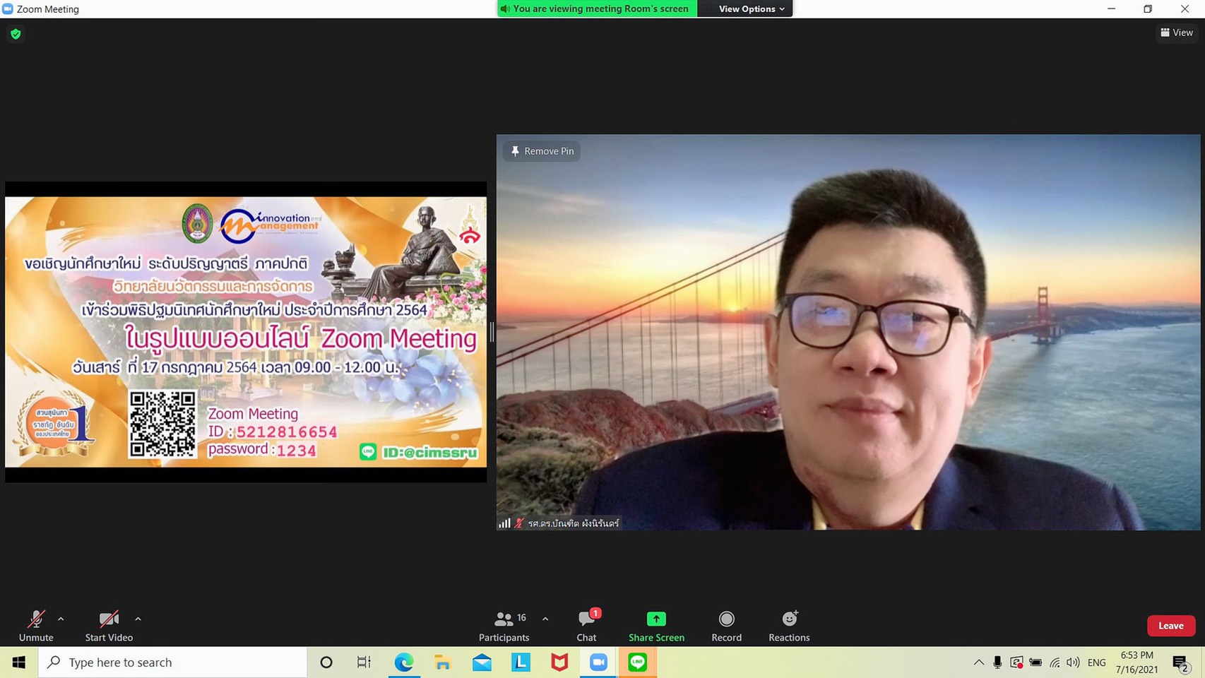Image resolution: width=1205 pixels, height=678 pixels.
Task: Leave the meeting
Action: (1170, 626)
